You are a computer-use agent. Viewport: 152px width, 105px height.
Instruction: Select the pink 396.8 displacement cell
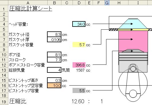point(79,65)
